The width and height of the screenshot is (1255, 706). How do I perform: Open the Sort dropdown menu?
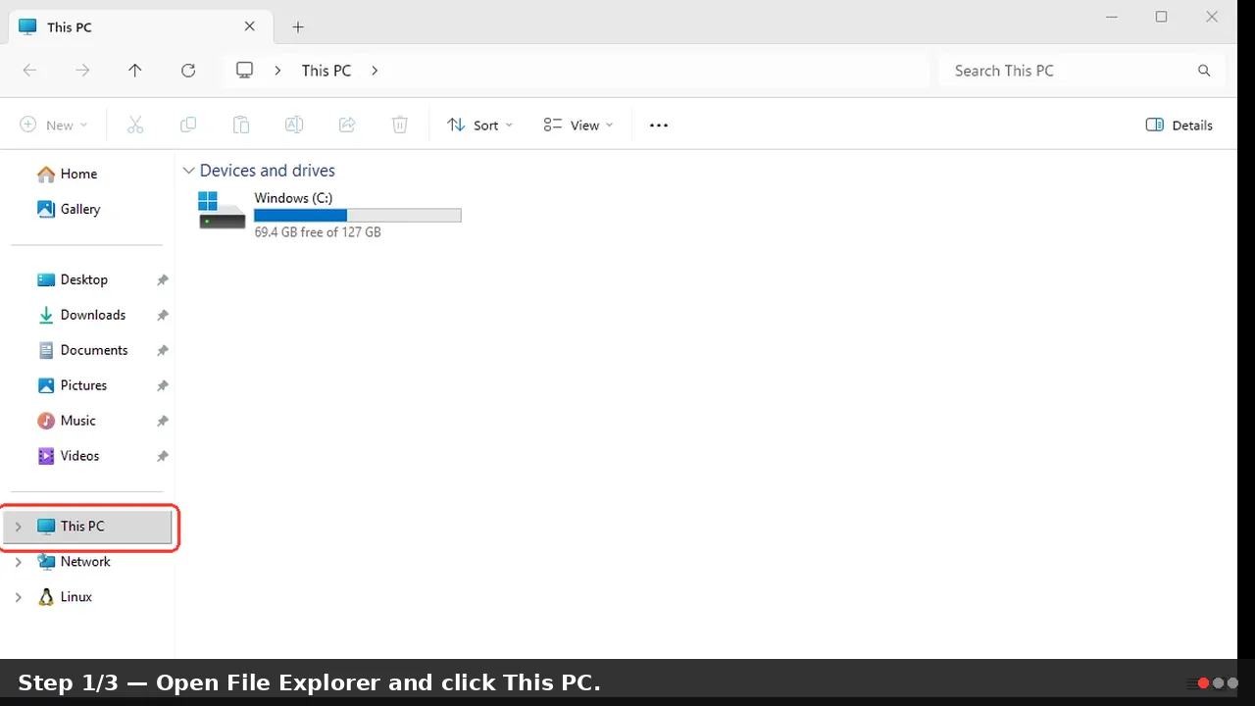(479, 125)
